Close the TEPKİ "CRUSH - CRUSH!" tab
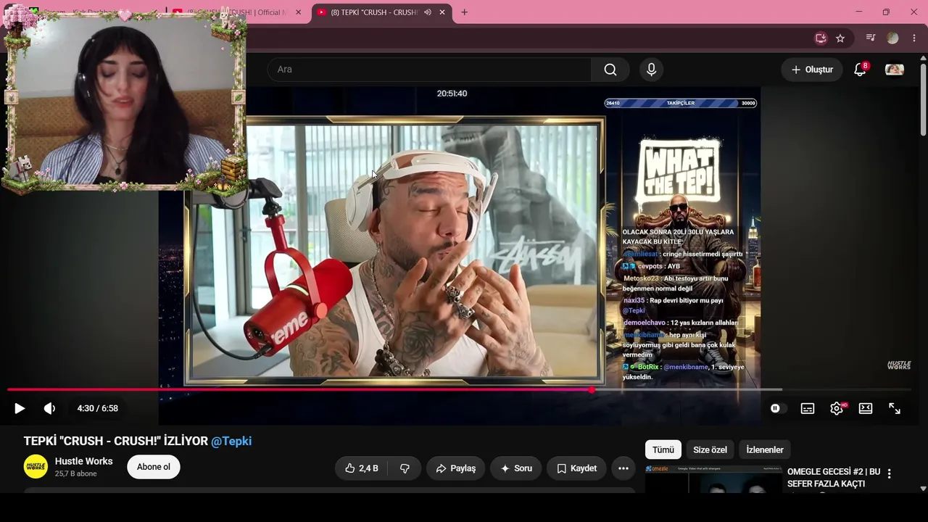This screenshot has height=522, width=928. 442,12
